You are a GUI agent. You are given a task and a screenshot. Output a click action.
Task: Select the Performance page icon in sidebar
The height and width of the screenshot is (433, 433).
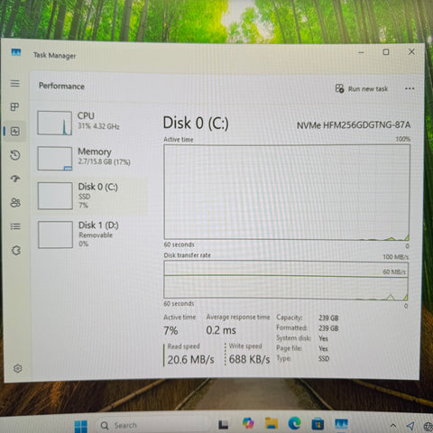click(x=15, y=131)
